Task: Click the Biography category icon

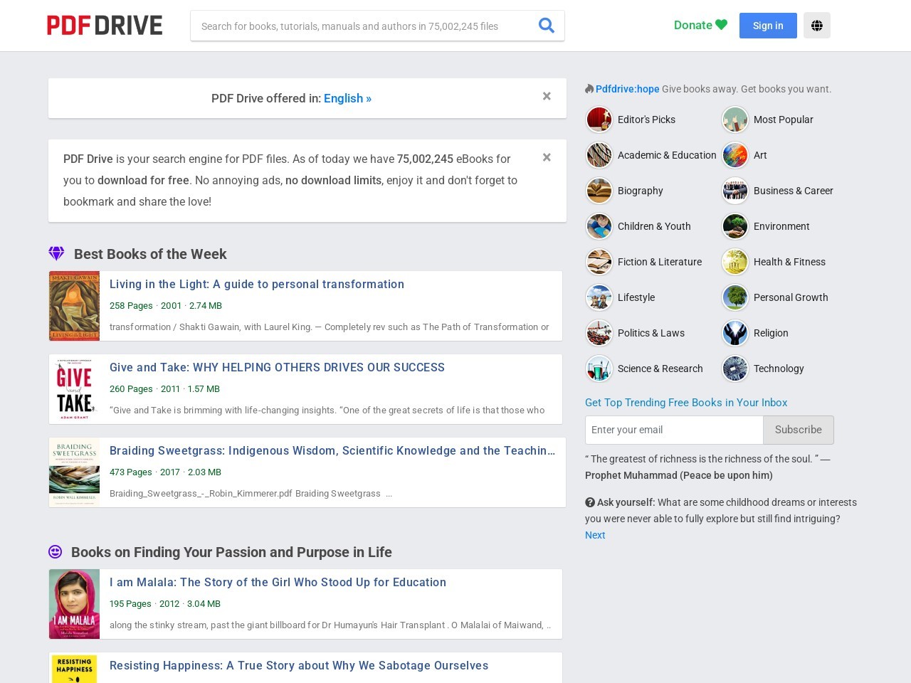Action: [599, 191]
